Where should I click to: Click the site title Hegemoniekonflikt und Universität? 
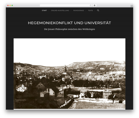[69, 23]
